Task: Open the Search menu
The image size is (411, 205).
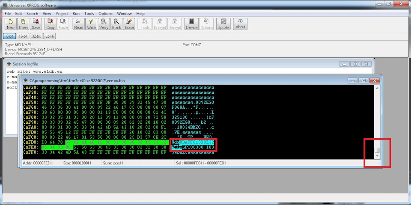Action: [x=32, y=14]
